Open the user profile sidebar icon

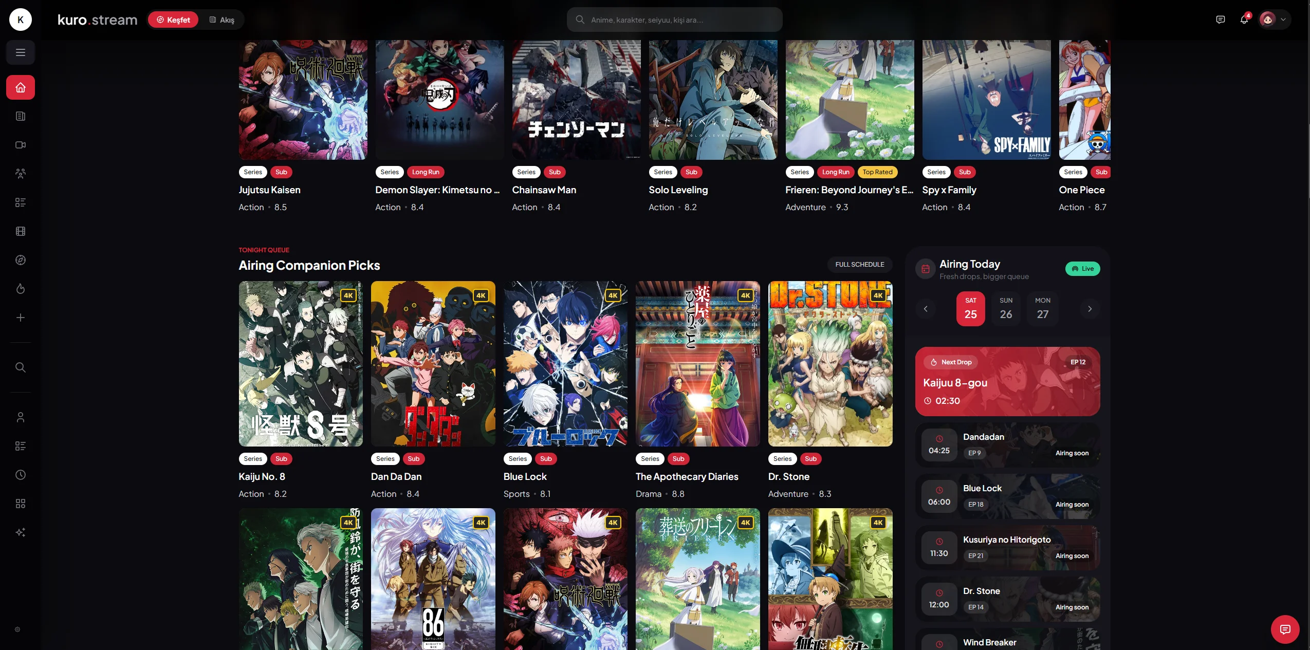click(21, 417)
